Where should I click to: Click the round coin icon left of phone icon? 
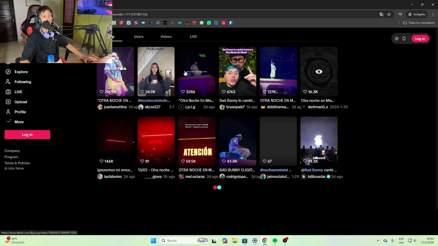(x=397, y=39)
